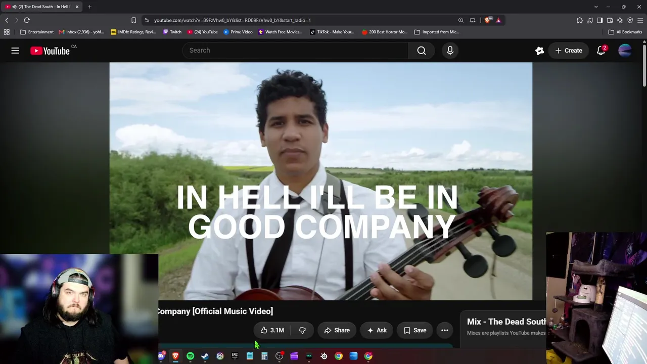Open SteelSeries app from the taskbar
647x364 pixels.
click(324, 356)
